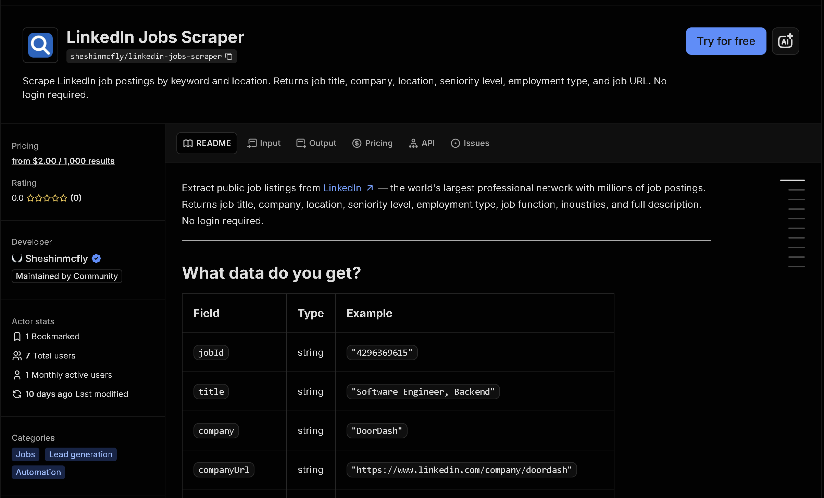This screenshot has height=498, width=824.
Task: Switch to the Output tab
Action: [x=316, y=143]
